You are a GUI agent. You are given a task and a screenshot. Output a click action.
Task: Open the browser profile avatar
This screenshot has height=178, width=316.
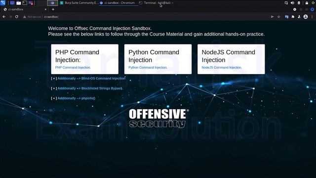point(306,17)
